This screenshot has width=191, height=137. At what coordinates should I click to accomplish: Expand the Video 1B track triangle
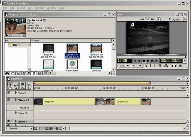coord(16,113)
